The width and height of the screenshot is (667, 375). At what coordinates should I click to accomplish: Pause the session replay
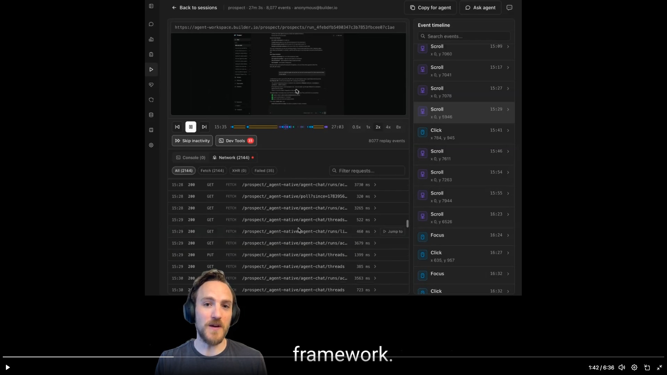coord(191,127)
